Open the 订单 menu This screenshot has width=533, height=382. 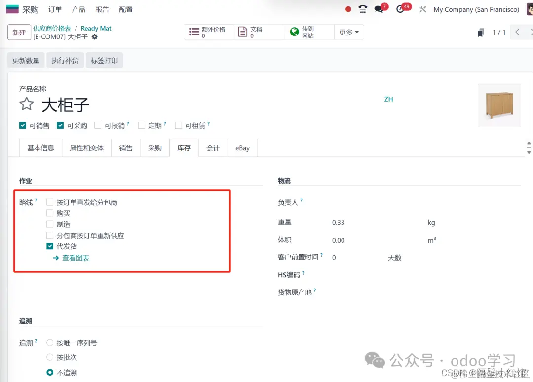[55, 9]
